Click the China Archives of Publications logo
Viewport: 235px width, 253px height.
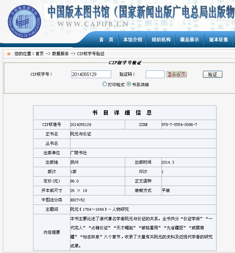tap(24, 22)
